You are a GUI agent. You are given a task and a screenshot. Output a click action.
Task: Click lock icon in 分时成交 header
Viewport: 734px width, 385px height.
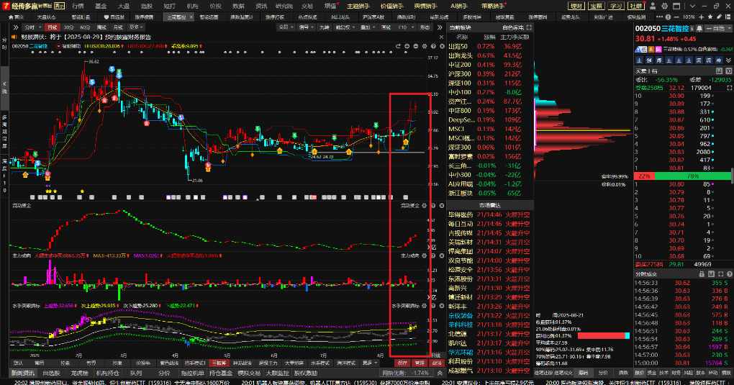coord(702,274)
